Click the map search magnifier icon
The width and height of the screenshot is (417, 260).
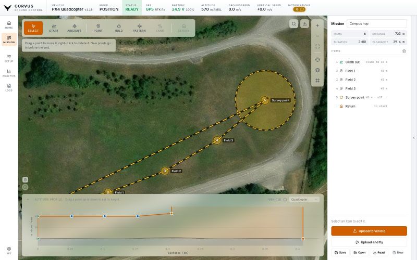(293, 23)
